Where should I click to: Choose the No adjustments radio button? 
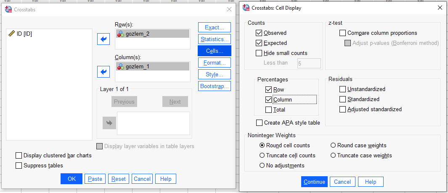262,166
